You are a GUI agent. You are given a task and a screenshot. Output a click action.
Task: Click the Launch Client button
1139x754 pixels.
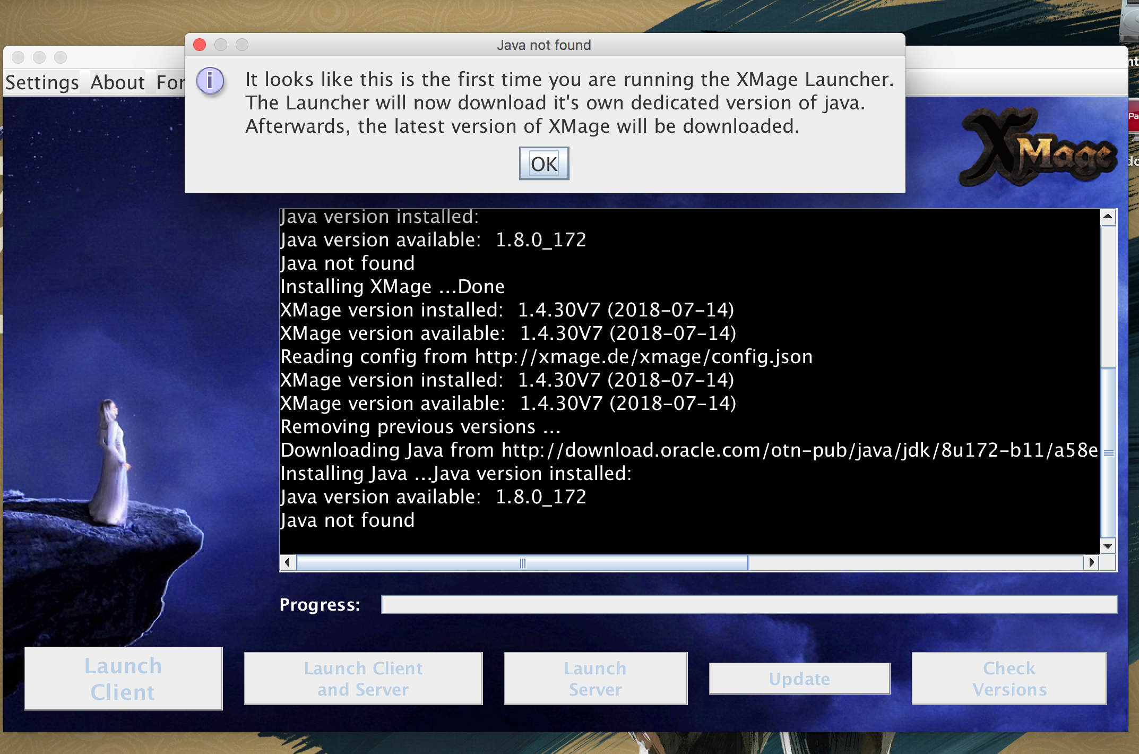(123, 678)
